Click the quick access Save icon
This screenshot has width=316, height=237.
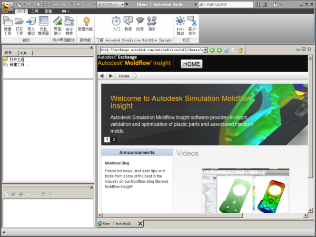tap(45, 4)
